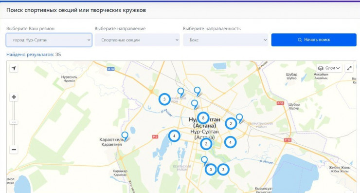Click the pin right of cluster 2 near Алматинский
The width and height of the screenshot is (360, 193).
239,118
